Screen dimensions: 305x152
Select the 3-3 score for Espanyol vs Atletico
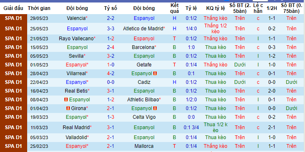click(x=110, y=29)
